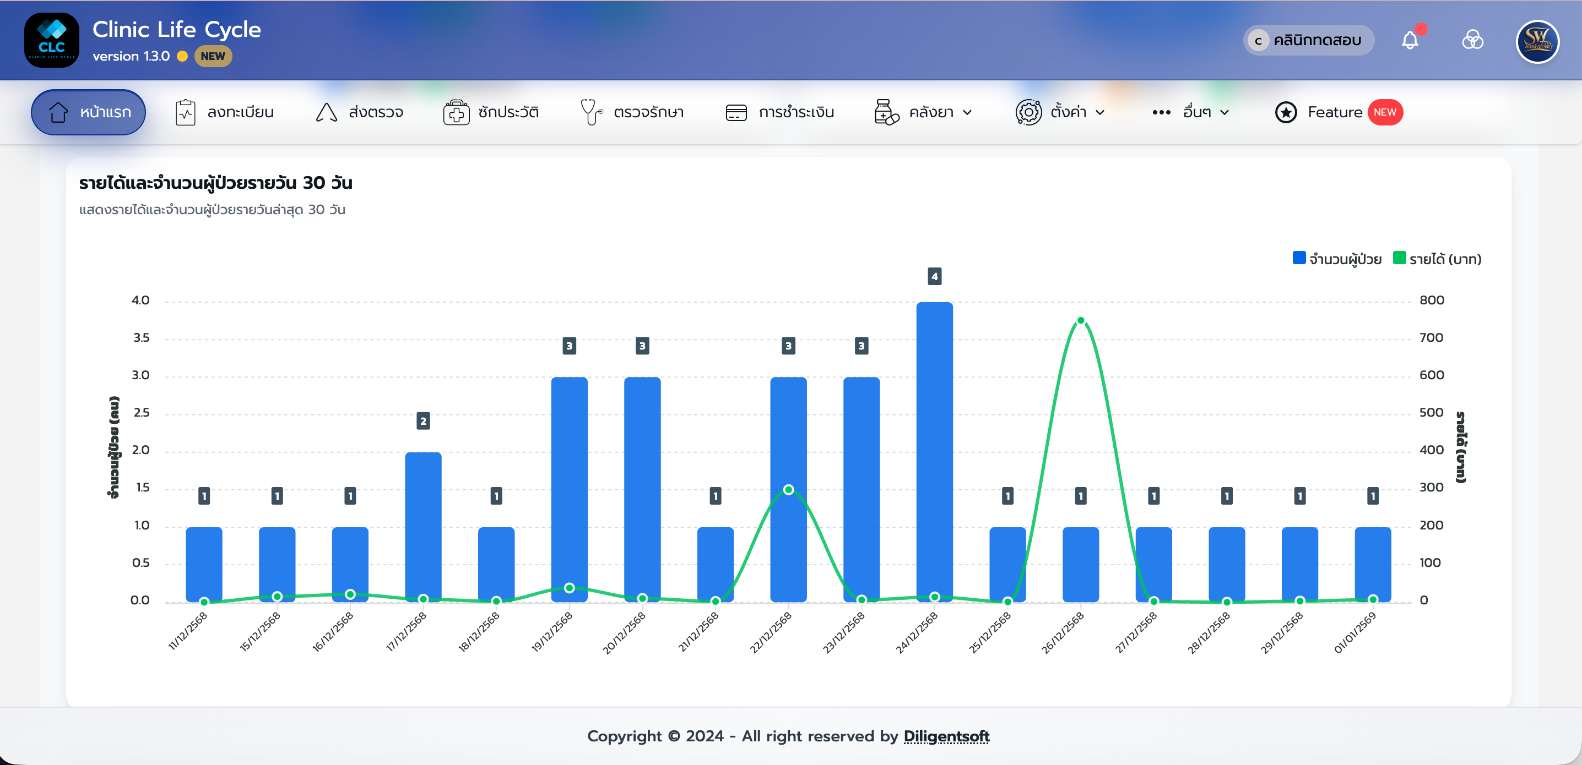Click the คลินิกทดสอบ clinic selector button

pyautogui.click(x=1308, y=41)
